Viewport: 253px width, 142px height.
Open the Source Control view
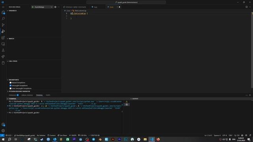(x=3, y=25)
